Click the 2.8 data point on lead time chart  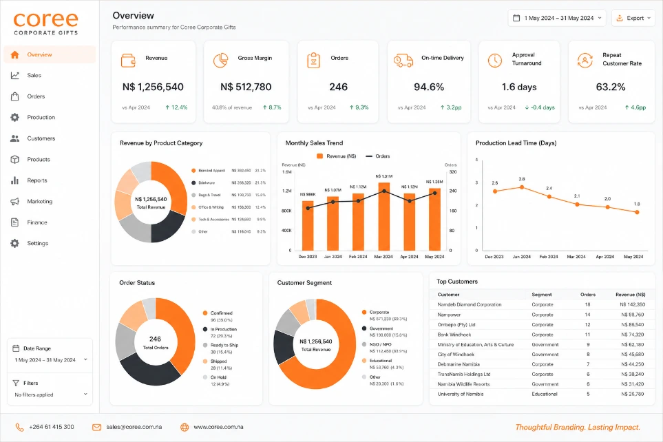[522, 187]
